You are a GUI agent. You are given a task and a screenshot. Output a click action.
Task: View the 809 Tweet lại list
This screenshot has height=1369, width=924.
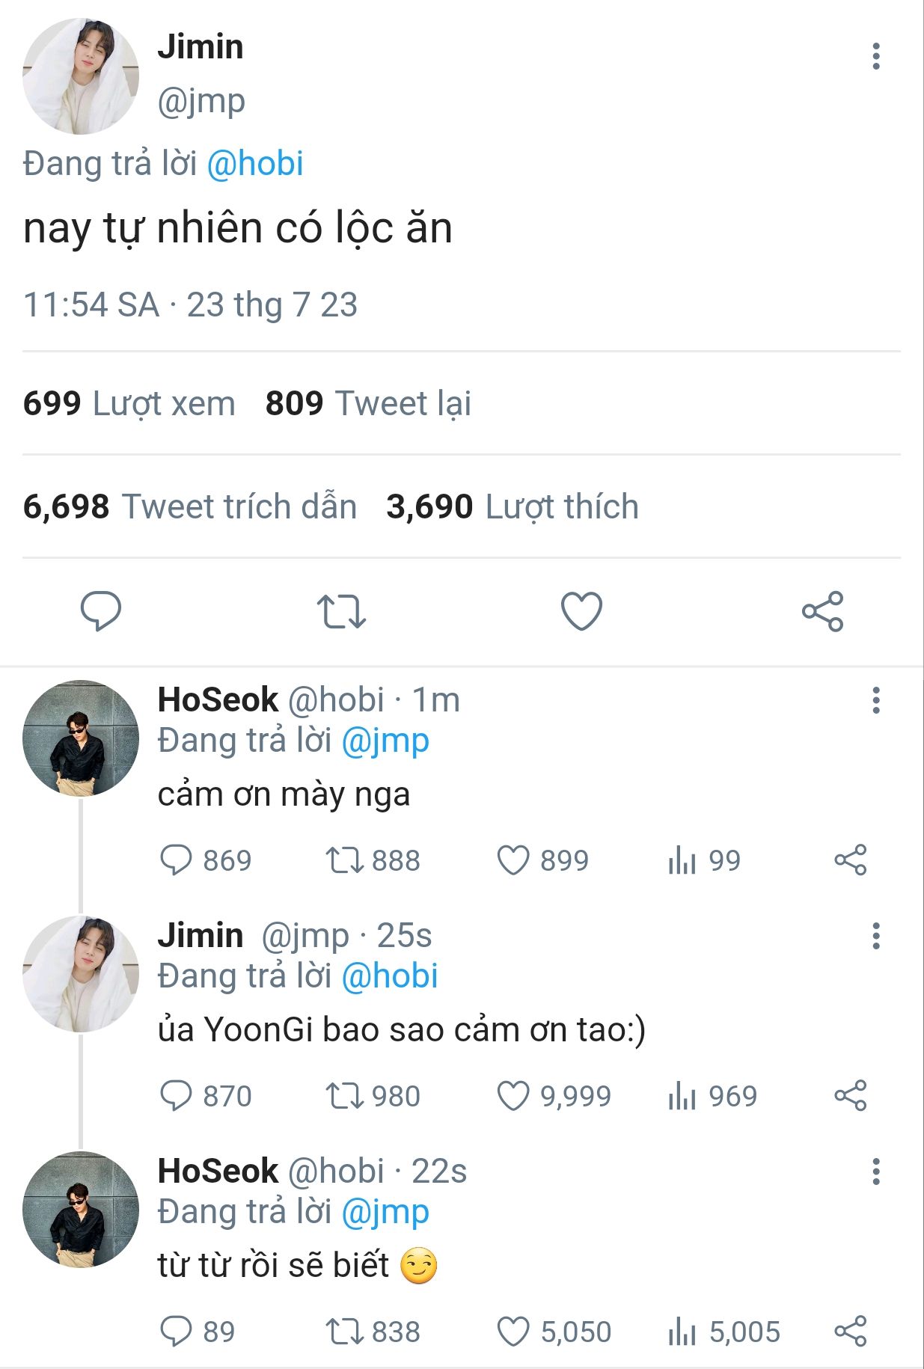click(368, 403)
